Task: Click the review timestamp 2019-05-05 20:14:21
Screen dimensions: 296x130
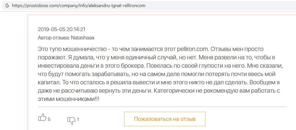Action: click(62, 29)
